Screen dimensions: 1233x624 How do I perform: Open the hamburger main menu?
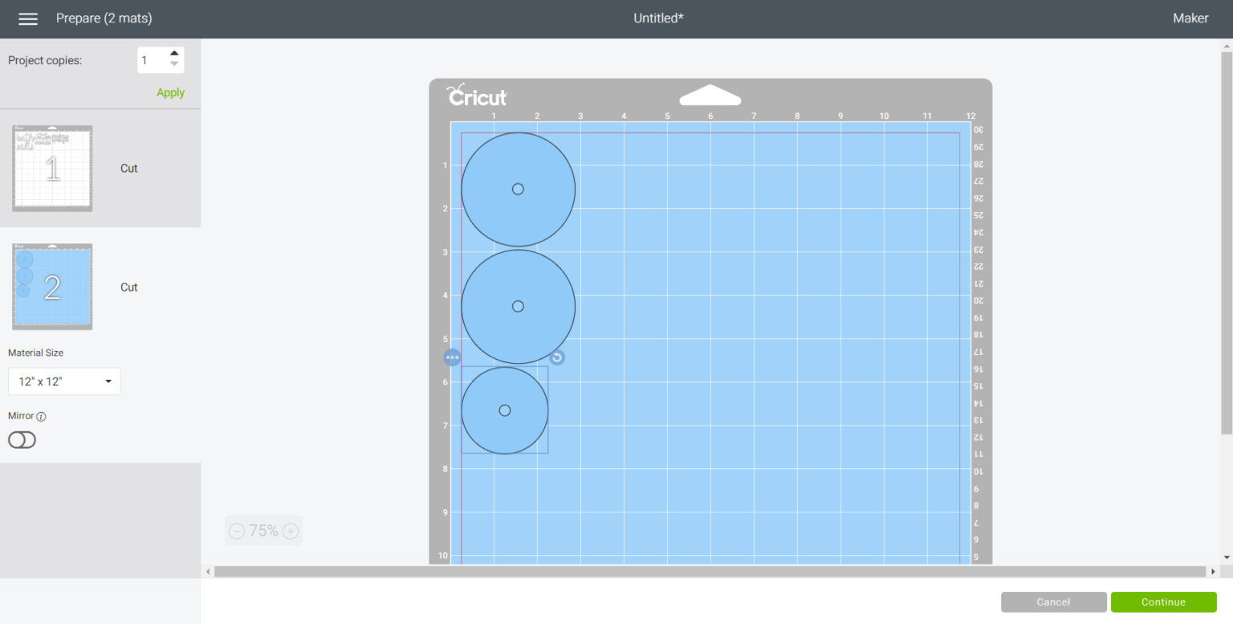coord(28,18)
